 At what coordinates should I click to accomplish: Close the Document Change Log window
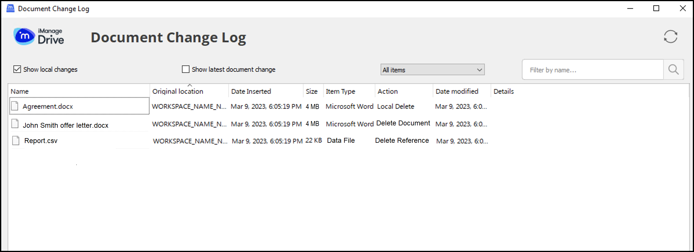point(683,8)
